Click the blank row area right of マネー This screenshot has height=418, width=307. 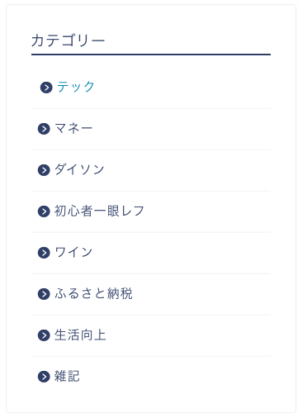182,129
